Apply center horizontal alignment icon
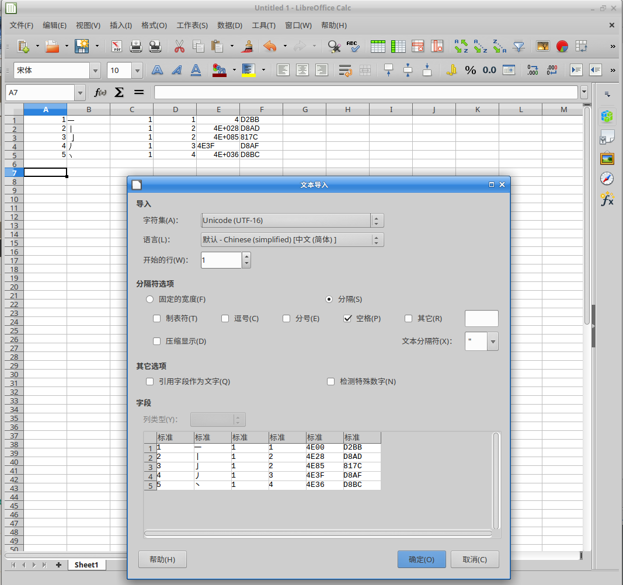The height and width of the screenshot is (585, 623). [302, 70]
